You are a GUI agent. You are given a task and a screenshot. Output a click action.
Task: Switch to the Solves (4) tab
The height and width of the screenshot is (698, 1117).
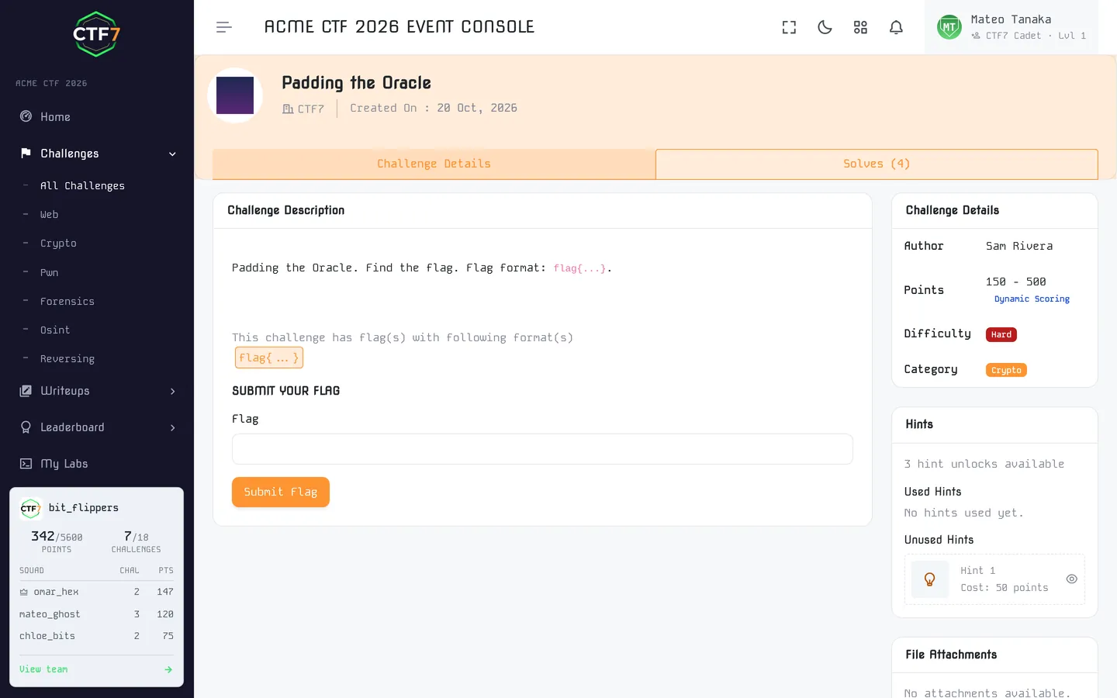point(877,164)
